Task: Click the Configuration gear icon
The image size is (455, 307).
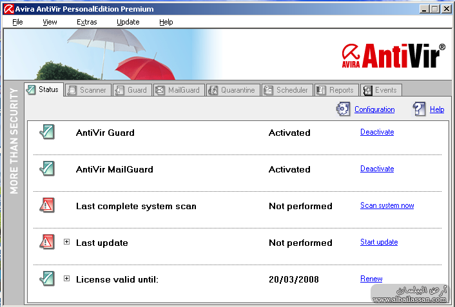Action: click(344, 109)
